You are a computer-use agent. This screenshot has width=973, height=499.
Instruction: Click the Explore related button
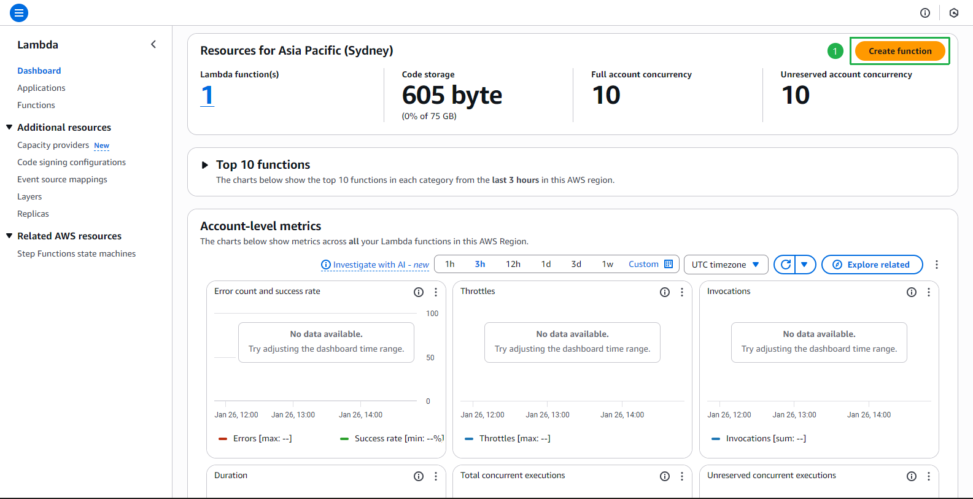872,265
